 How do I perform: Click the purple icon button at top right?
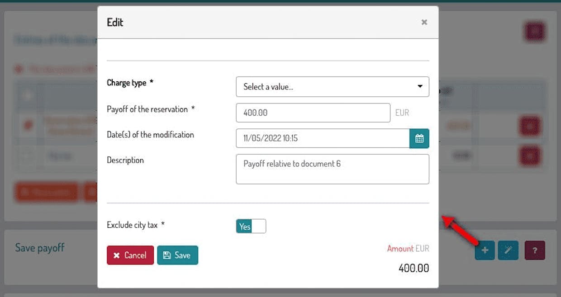tap(535, 31)
